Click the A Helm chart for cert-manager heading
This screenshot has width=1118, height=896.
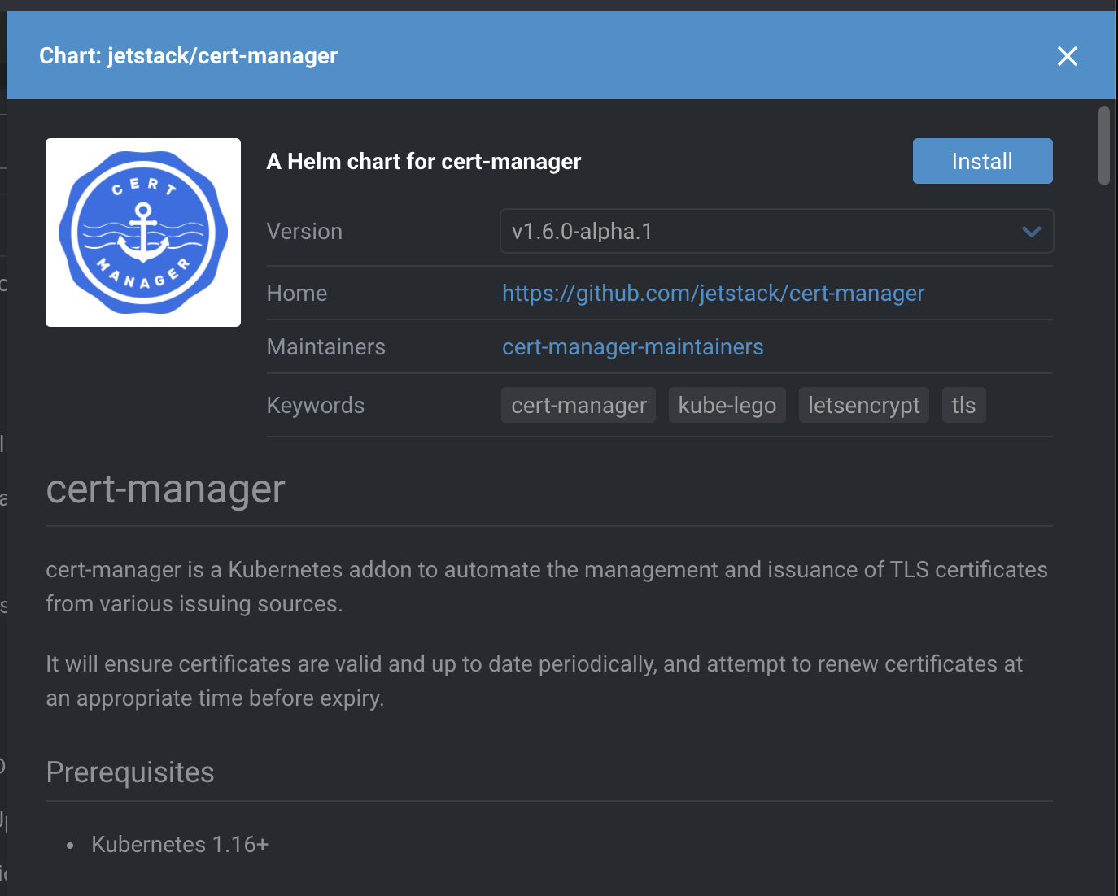point(423,161)
